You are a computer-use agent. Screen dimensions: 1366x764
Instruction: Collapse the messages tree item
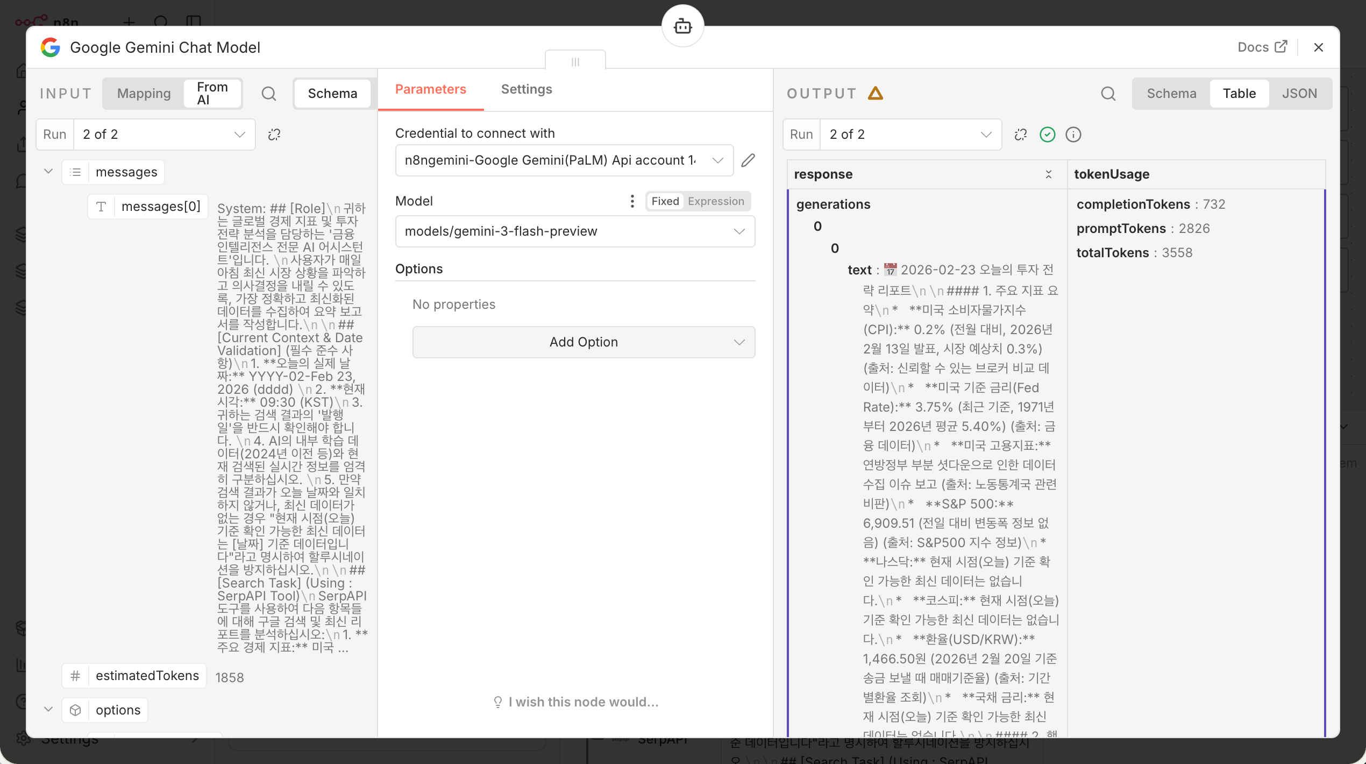tap(48, 172)
